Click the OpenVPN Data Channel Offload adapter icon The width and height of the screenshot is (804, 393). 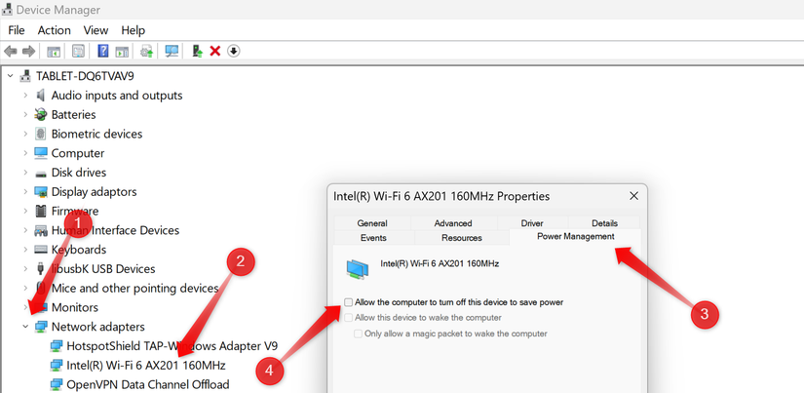click(x=57, y=385)
